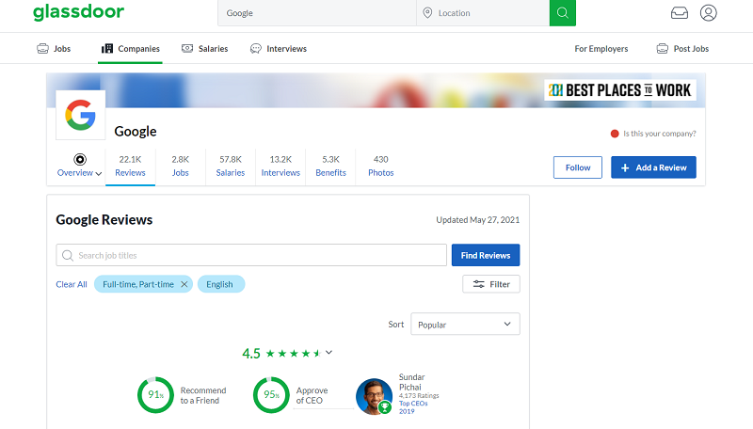Click the 'Updated May 27, 2021' text
753x429 pixels.
coord(478,220)
